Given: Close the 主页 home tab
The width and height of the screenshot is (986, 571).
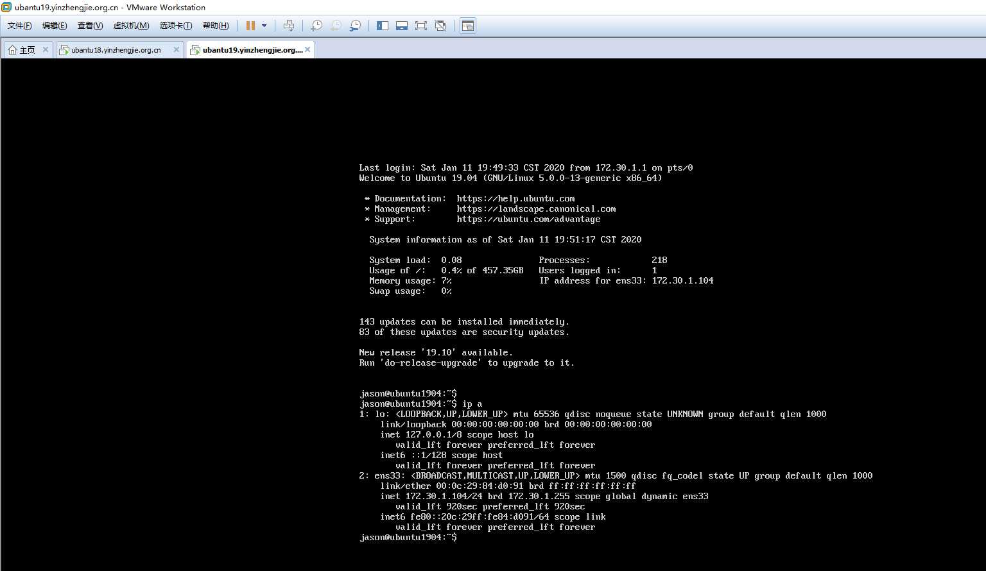Looking at the screenshot, I should [x=46, y=49].
